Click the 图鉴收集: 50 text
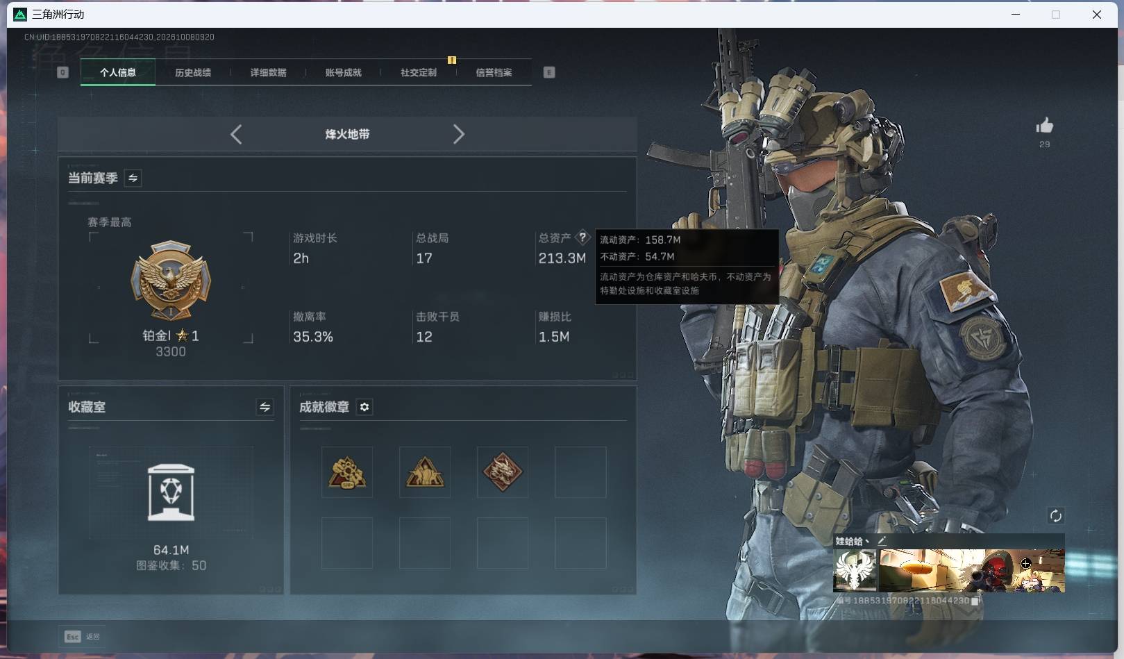The height and width of the screenshot is (659, 1124). point(171,565)
